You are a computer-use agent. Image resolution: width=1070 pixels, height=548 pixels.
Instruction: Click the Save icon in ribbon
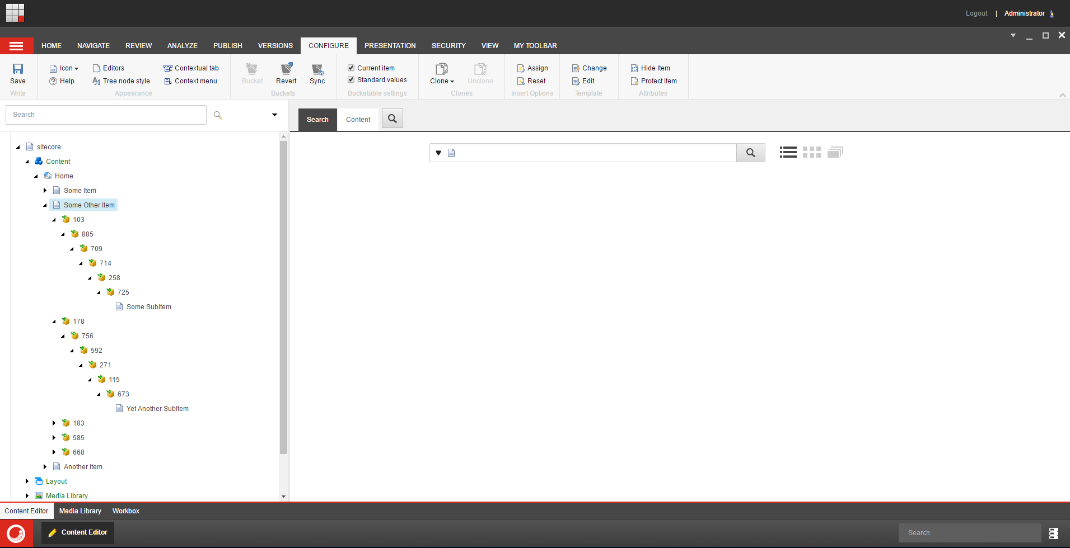tap(18, 69)
